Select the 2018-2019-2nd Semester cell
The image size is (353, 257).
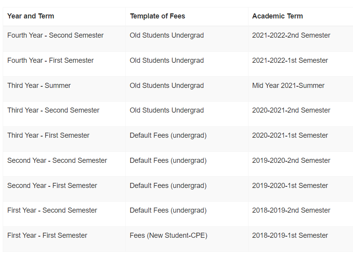point(291,210)
